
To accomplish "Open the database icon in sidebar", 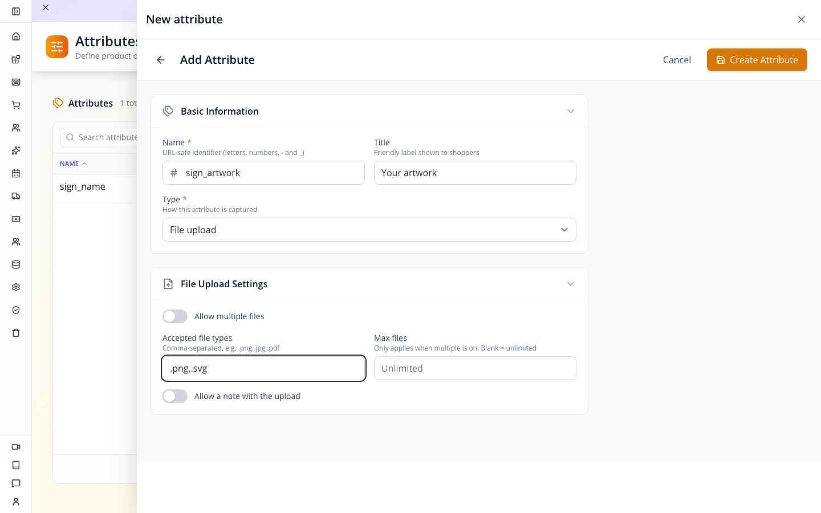I will [x=16, y=264].
